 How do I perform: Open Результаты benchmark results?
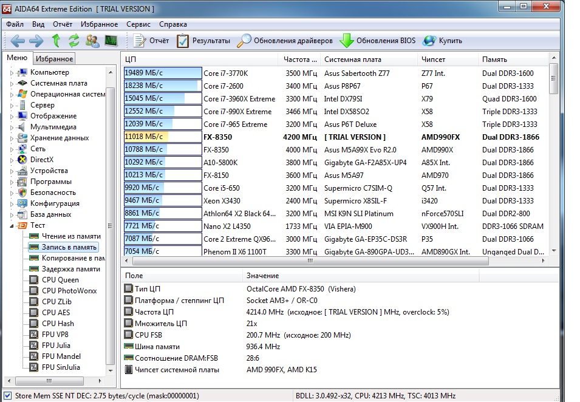[x=203, y=41]
